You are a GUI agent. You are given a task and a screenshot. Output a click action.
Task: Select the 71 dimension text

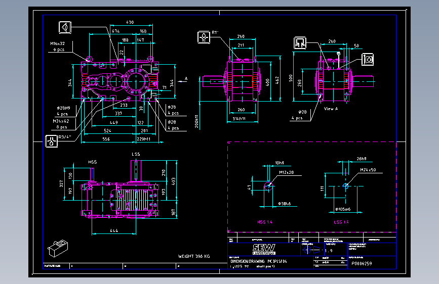165,87
